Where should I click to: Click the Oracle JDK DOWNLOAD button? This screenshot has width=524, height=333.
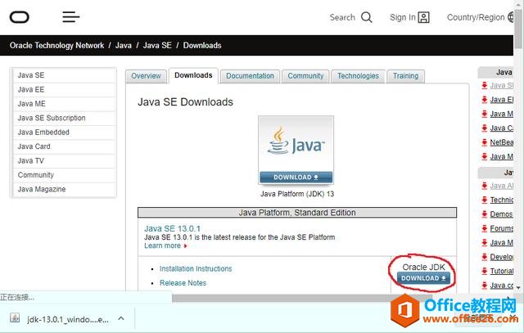[x=423, y=278]
